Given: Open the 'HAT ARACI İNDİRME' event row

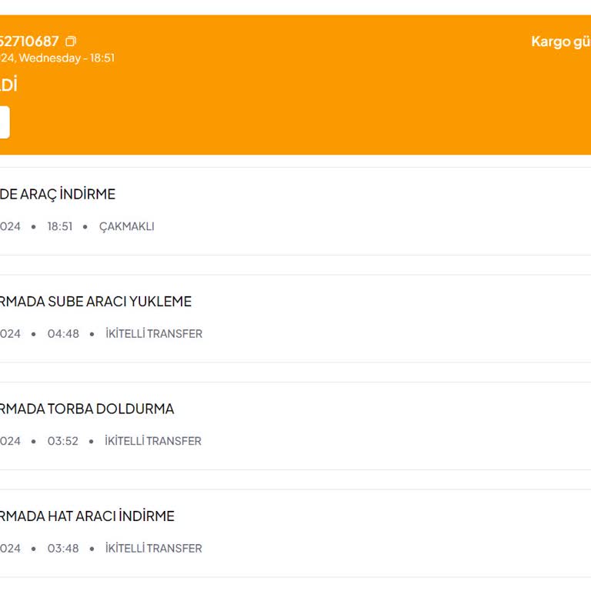Looking at the screenshot, I should click(x=87, y=516).
